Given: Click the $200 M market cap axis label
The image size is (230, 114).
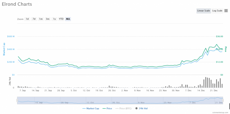Looking at the screenshot, I should coord(10,62).
